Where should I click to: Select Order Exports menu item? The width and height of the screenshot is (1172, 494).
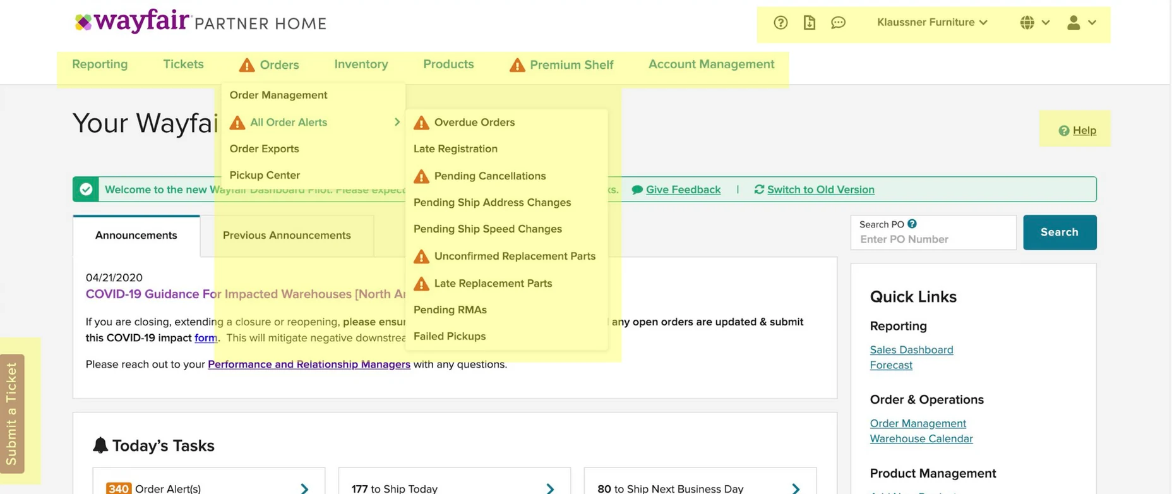click(265, 149)
